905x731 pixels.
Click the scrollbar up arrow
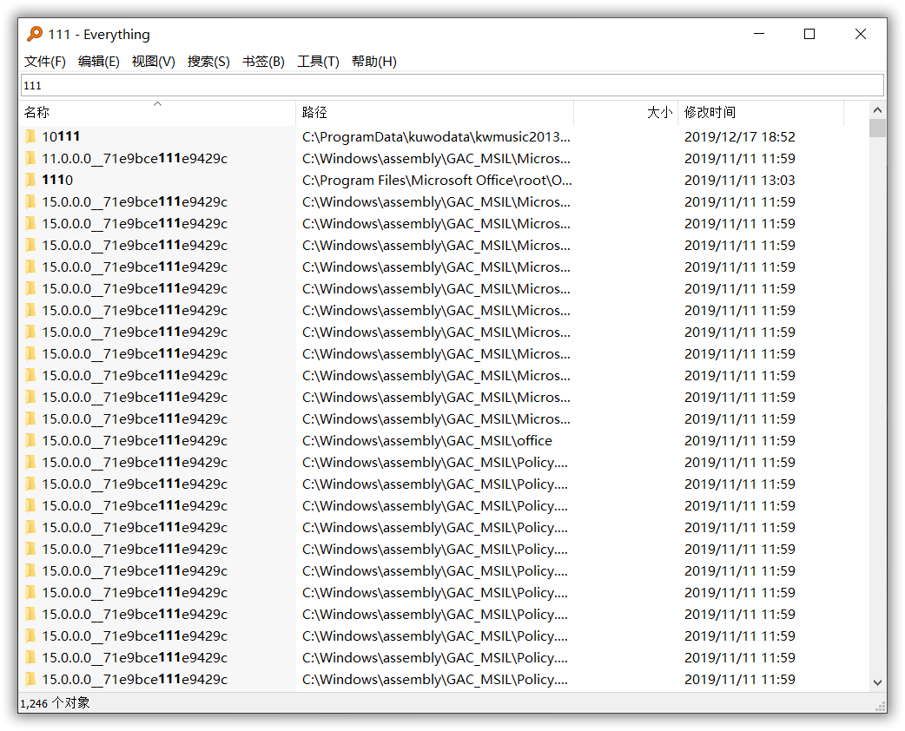[877, 111]
